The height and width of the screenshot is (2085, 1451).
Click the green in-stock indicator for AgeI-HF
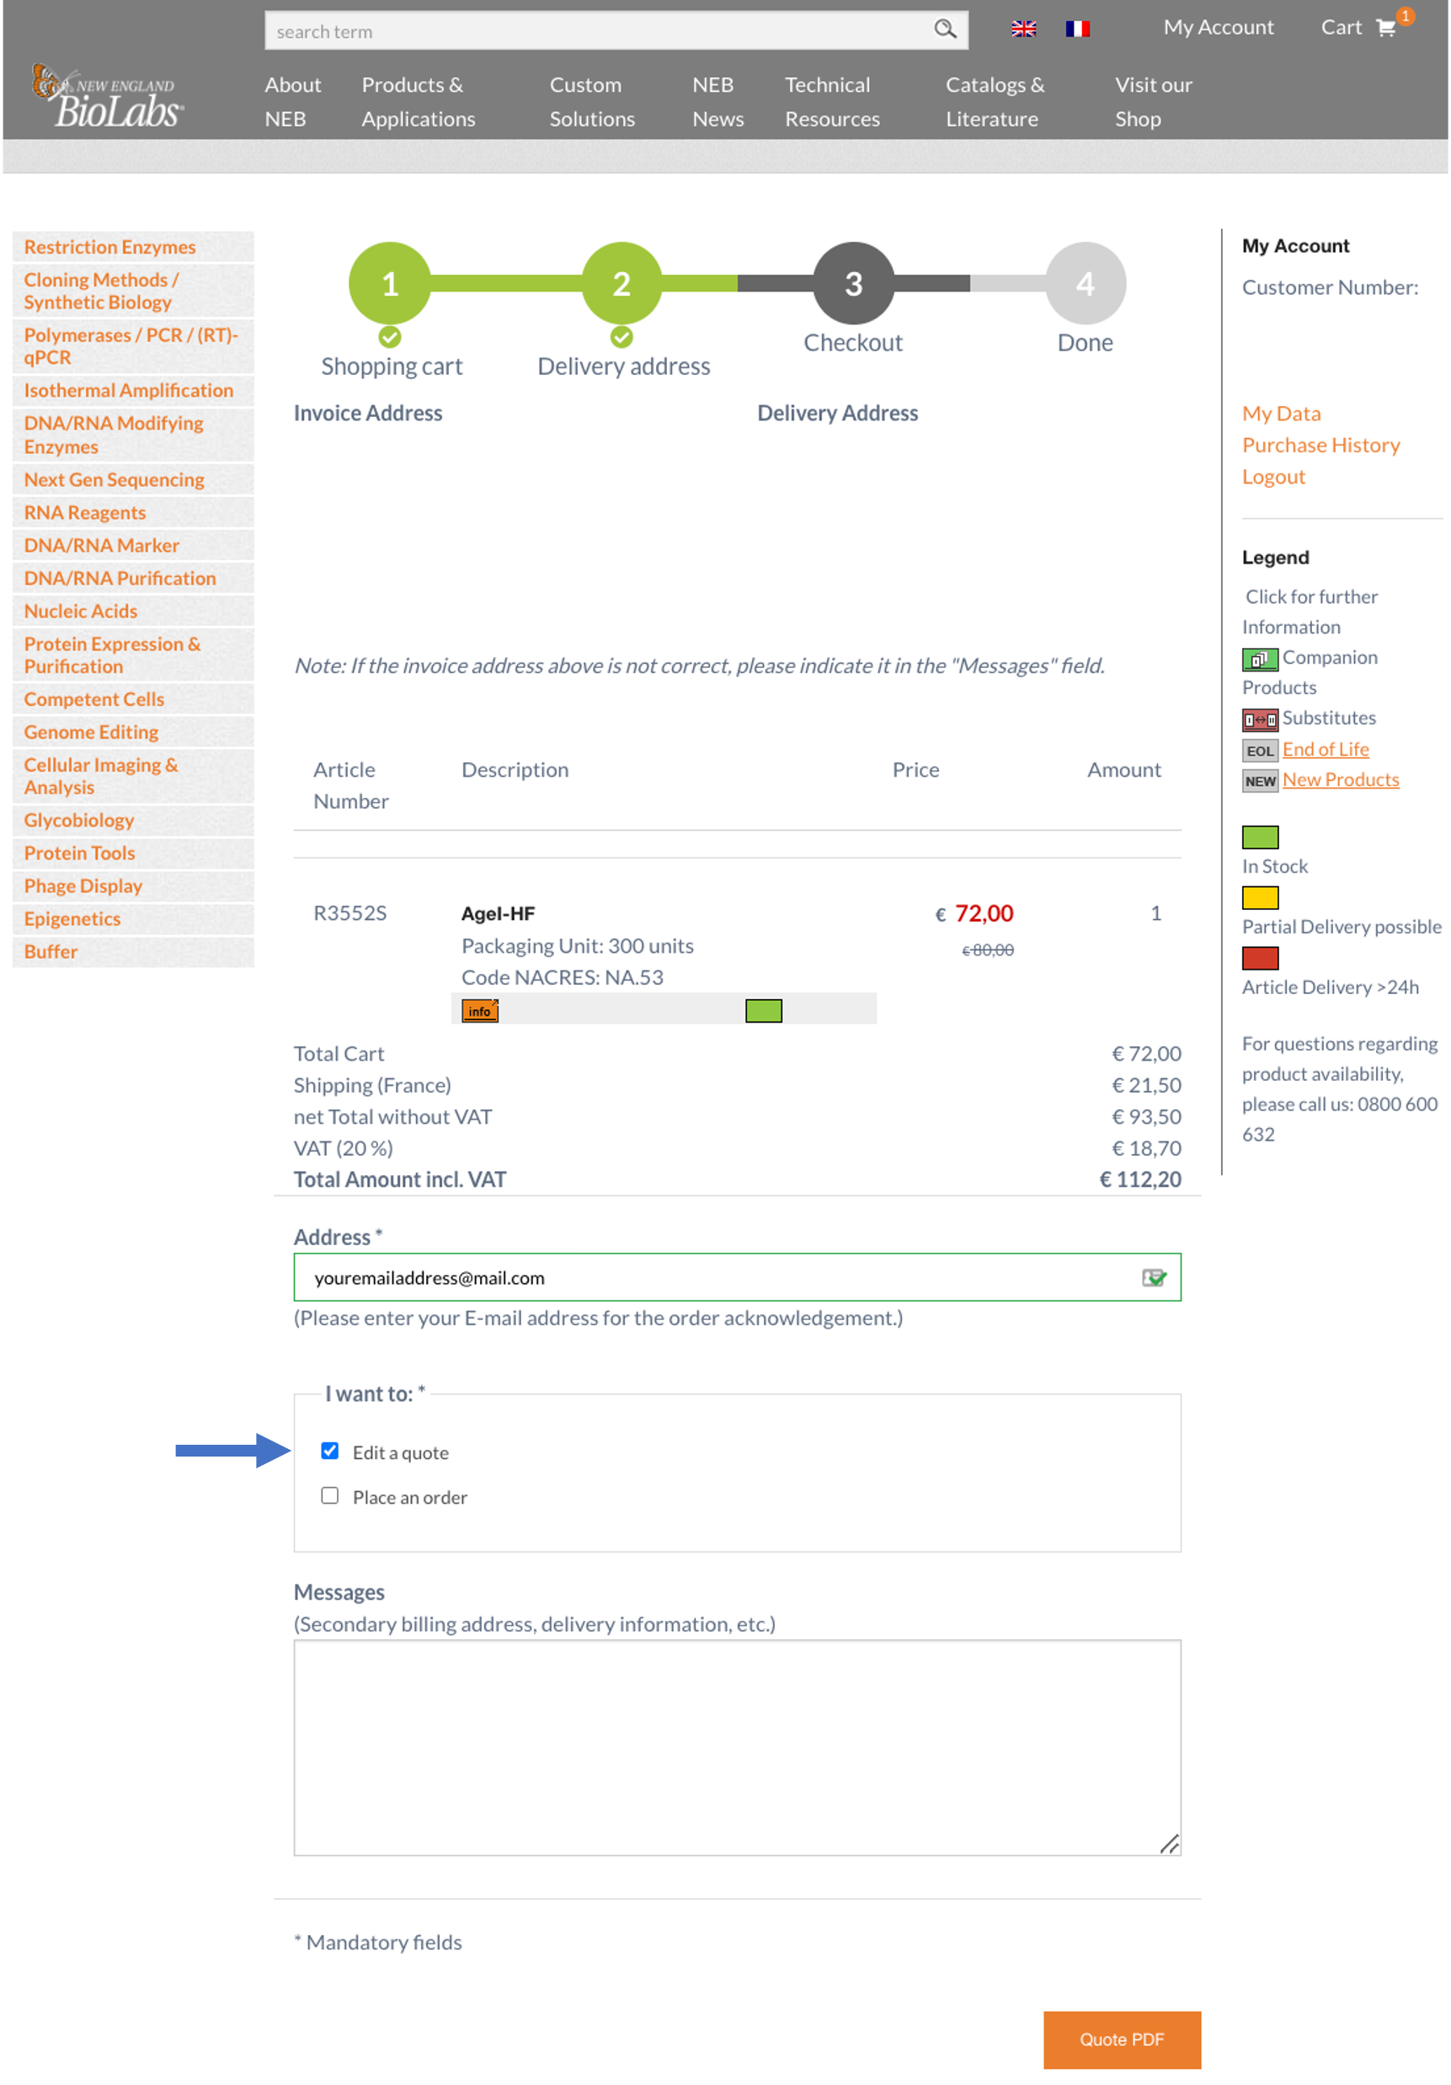pos(763,1010)
